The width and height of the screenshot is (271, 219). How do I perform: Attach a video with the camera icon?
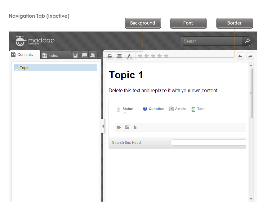(119, 127)
